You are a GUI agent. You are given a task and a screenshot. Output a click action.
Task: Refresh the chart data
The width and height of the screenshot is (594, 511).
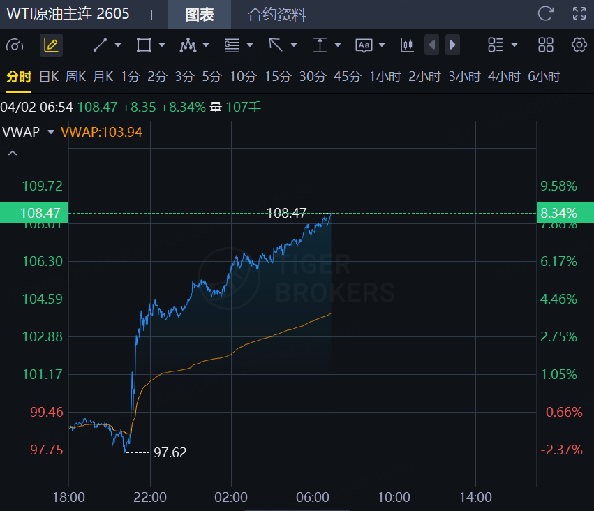pos(546,13)
